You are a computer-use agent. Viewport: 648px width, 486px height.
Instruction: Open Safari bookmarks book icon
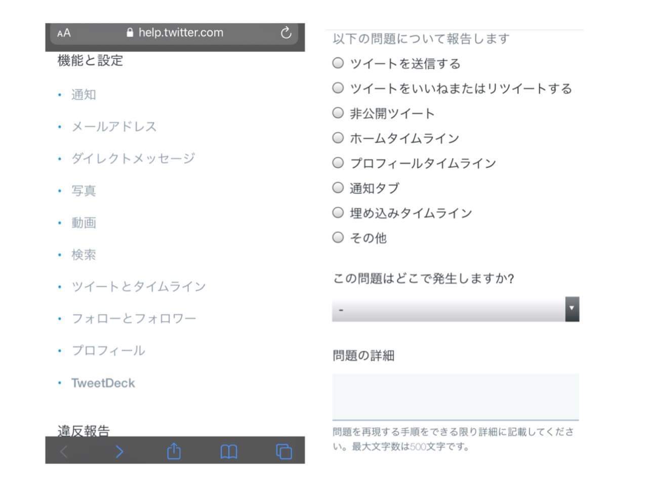[229, 452]
